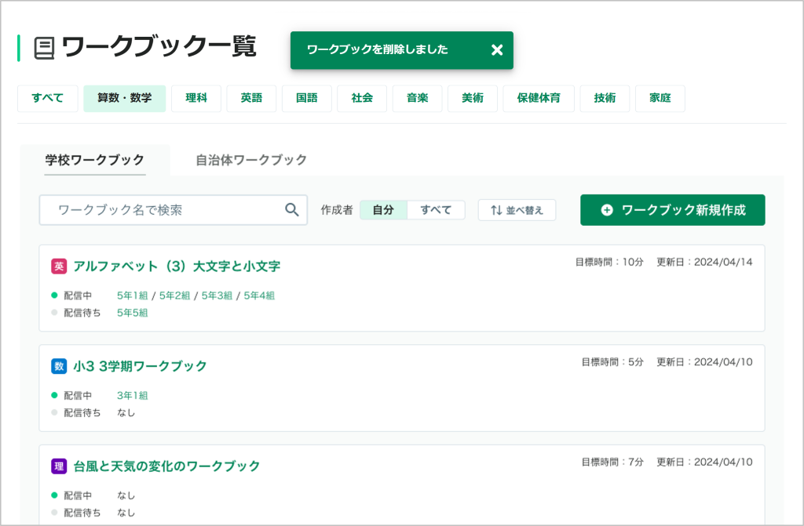Open the 並べ替え sort menu
804x526 pixels.
click(517, 210)
